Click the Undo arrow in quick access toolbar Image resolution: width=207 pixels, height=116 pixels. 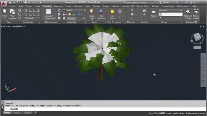coord(29,2)
